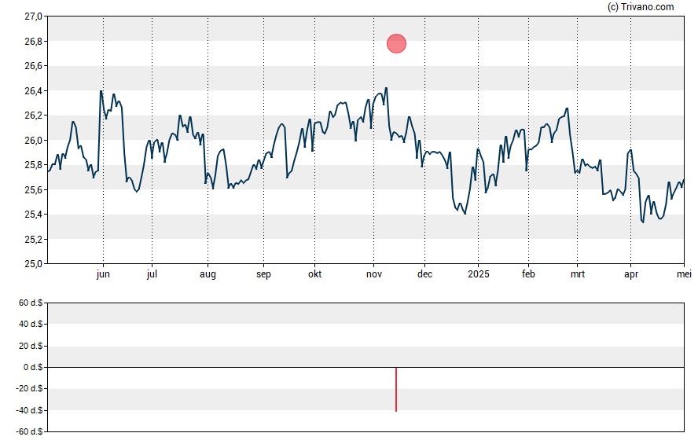Click the 27,0 price axis value
Image resolution: width=698 pixels, height=444 pixels.
tap(33, 17)
